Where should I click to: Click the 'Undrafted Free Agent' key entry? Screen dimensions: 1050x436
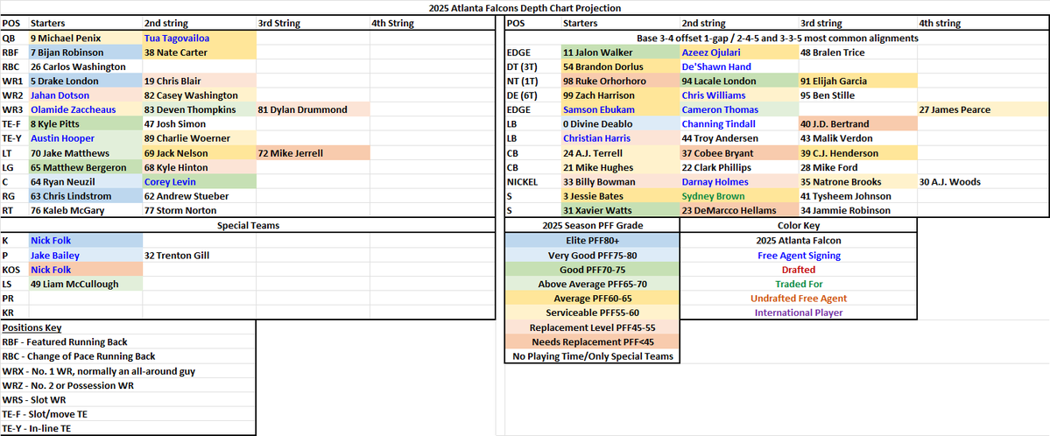799,298
